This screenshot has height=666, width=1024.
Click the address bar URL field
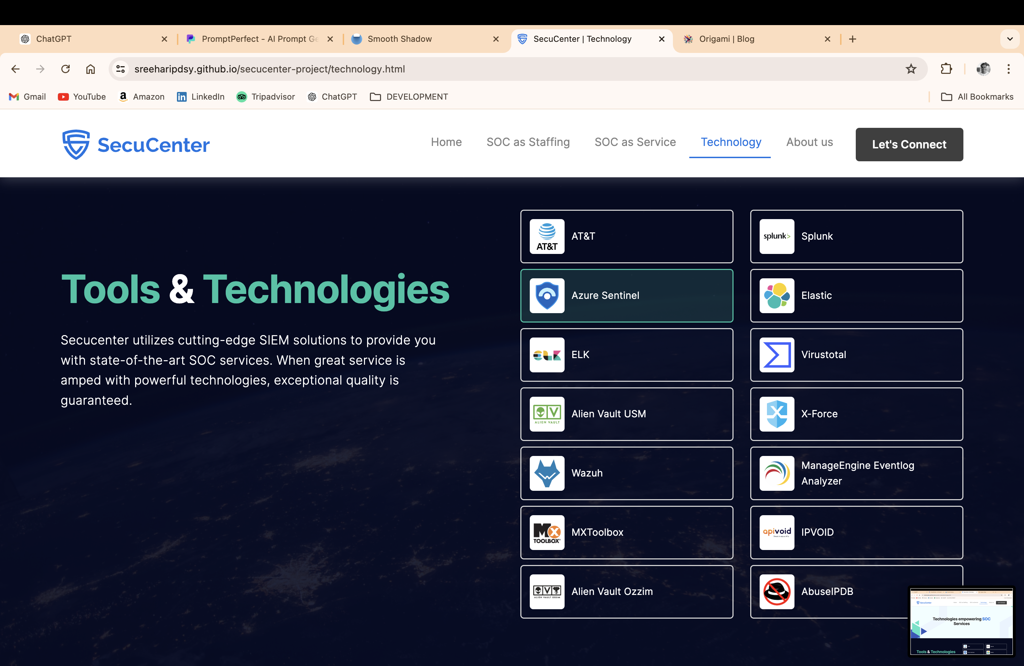[473, 69]
